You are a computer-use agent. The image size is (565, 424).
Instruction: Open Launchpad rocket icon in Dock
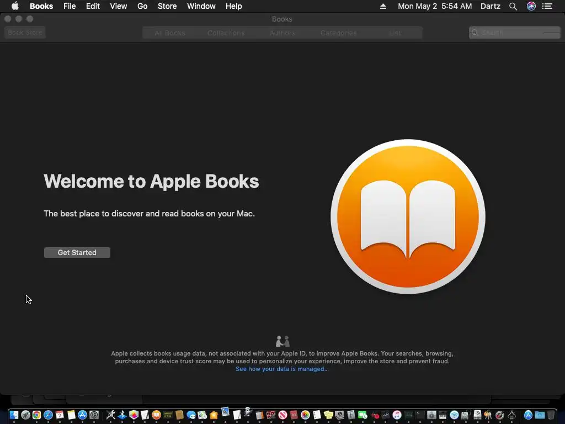click(x=25, y=415)
